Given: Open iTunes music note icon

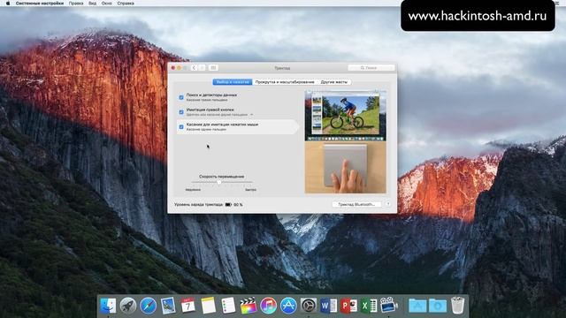Looking at the screenshot, I should tap(268, 306).
